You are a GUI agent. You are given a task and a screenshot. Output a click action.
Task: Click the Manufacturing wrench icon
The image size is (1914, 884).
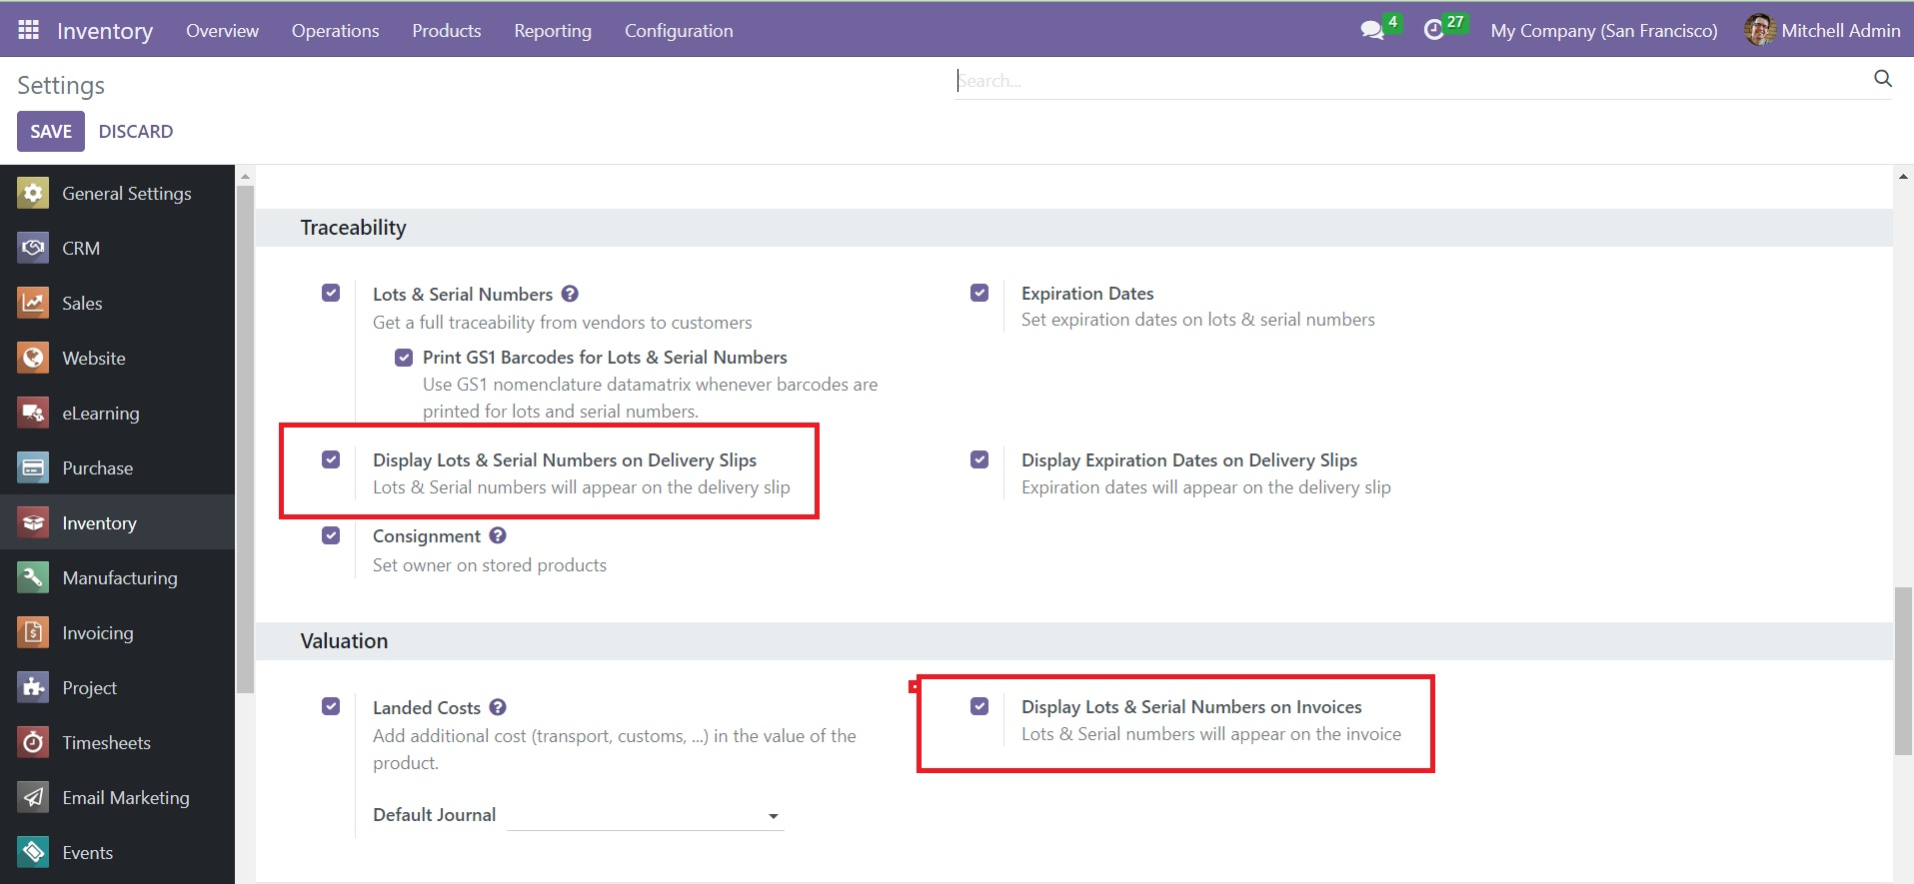click(33, 577)
